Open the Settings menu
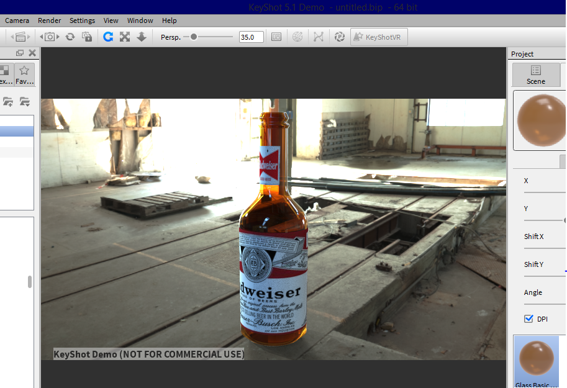The image size is (567, 388). pyautogui.click(x=82, y=20)
